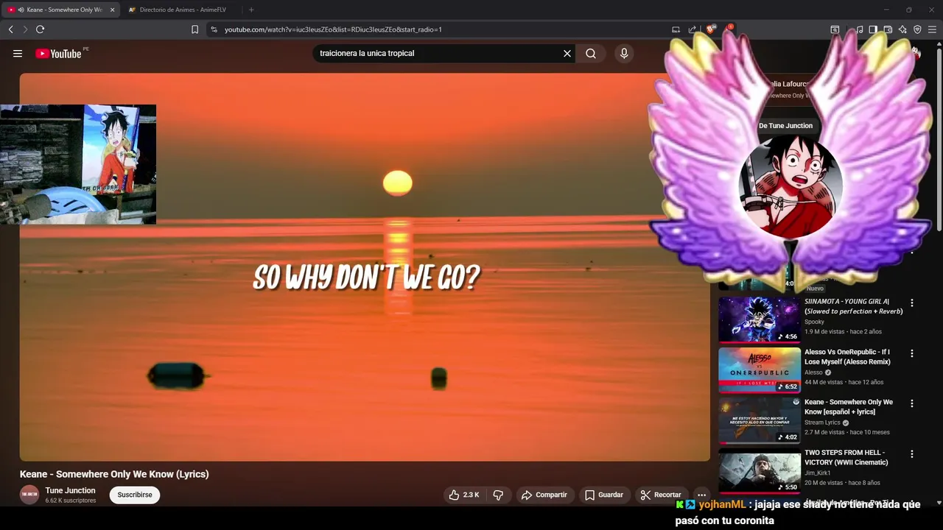The height and width of the screenshot is (530, 943).
Task: Open TWO STEPS FROM HELL - VICTORY thumbnail
Action: coord(759,471)
